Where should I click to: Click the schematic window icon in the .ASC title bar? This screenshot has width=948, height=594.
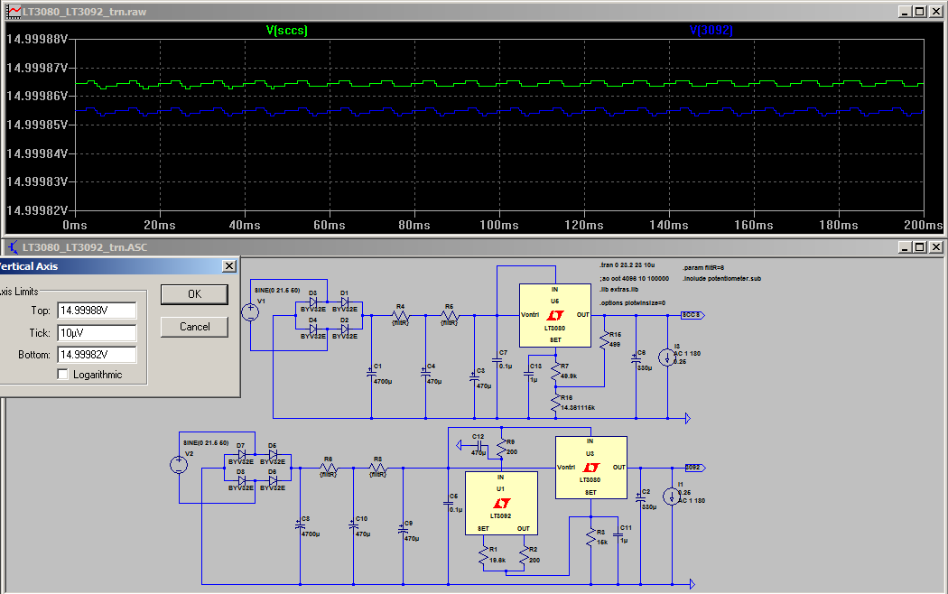click(x=13, y=247)
